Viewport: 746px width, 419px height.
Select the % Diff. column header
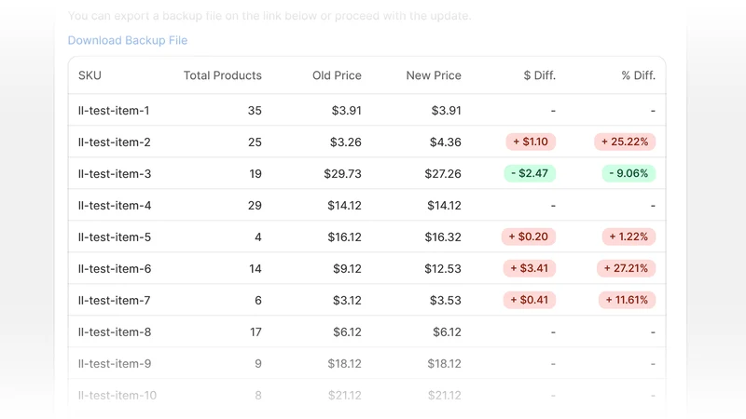point(639,75)
